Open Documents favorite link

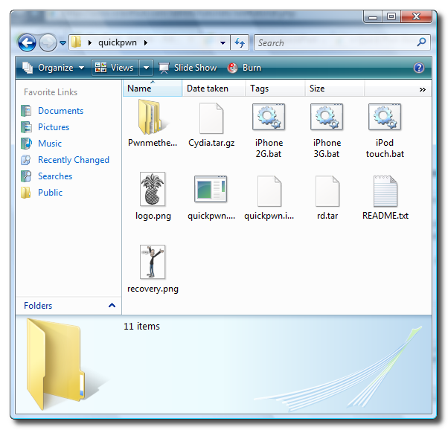pos(60,111)
